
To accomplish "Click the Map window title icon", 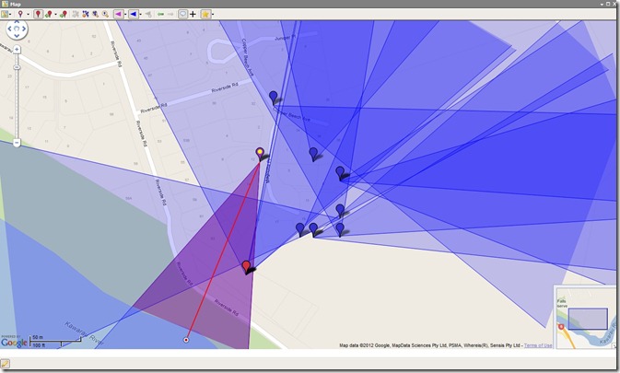I will (x=5, y=4).
